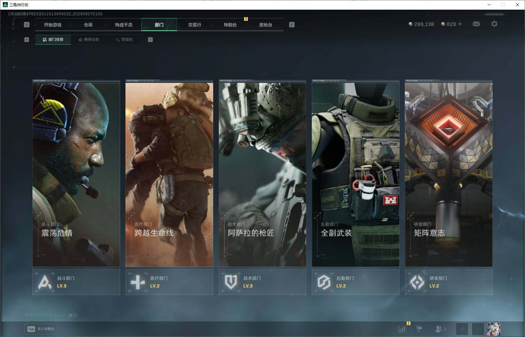Open the 交易行 tab
The image size is (525, 337).
(x=195, y=25)
